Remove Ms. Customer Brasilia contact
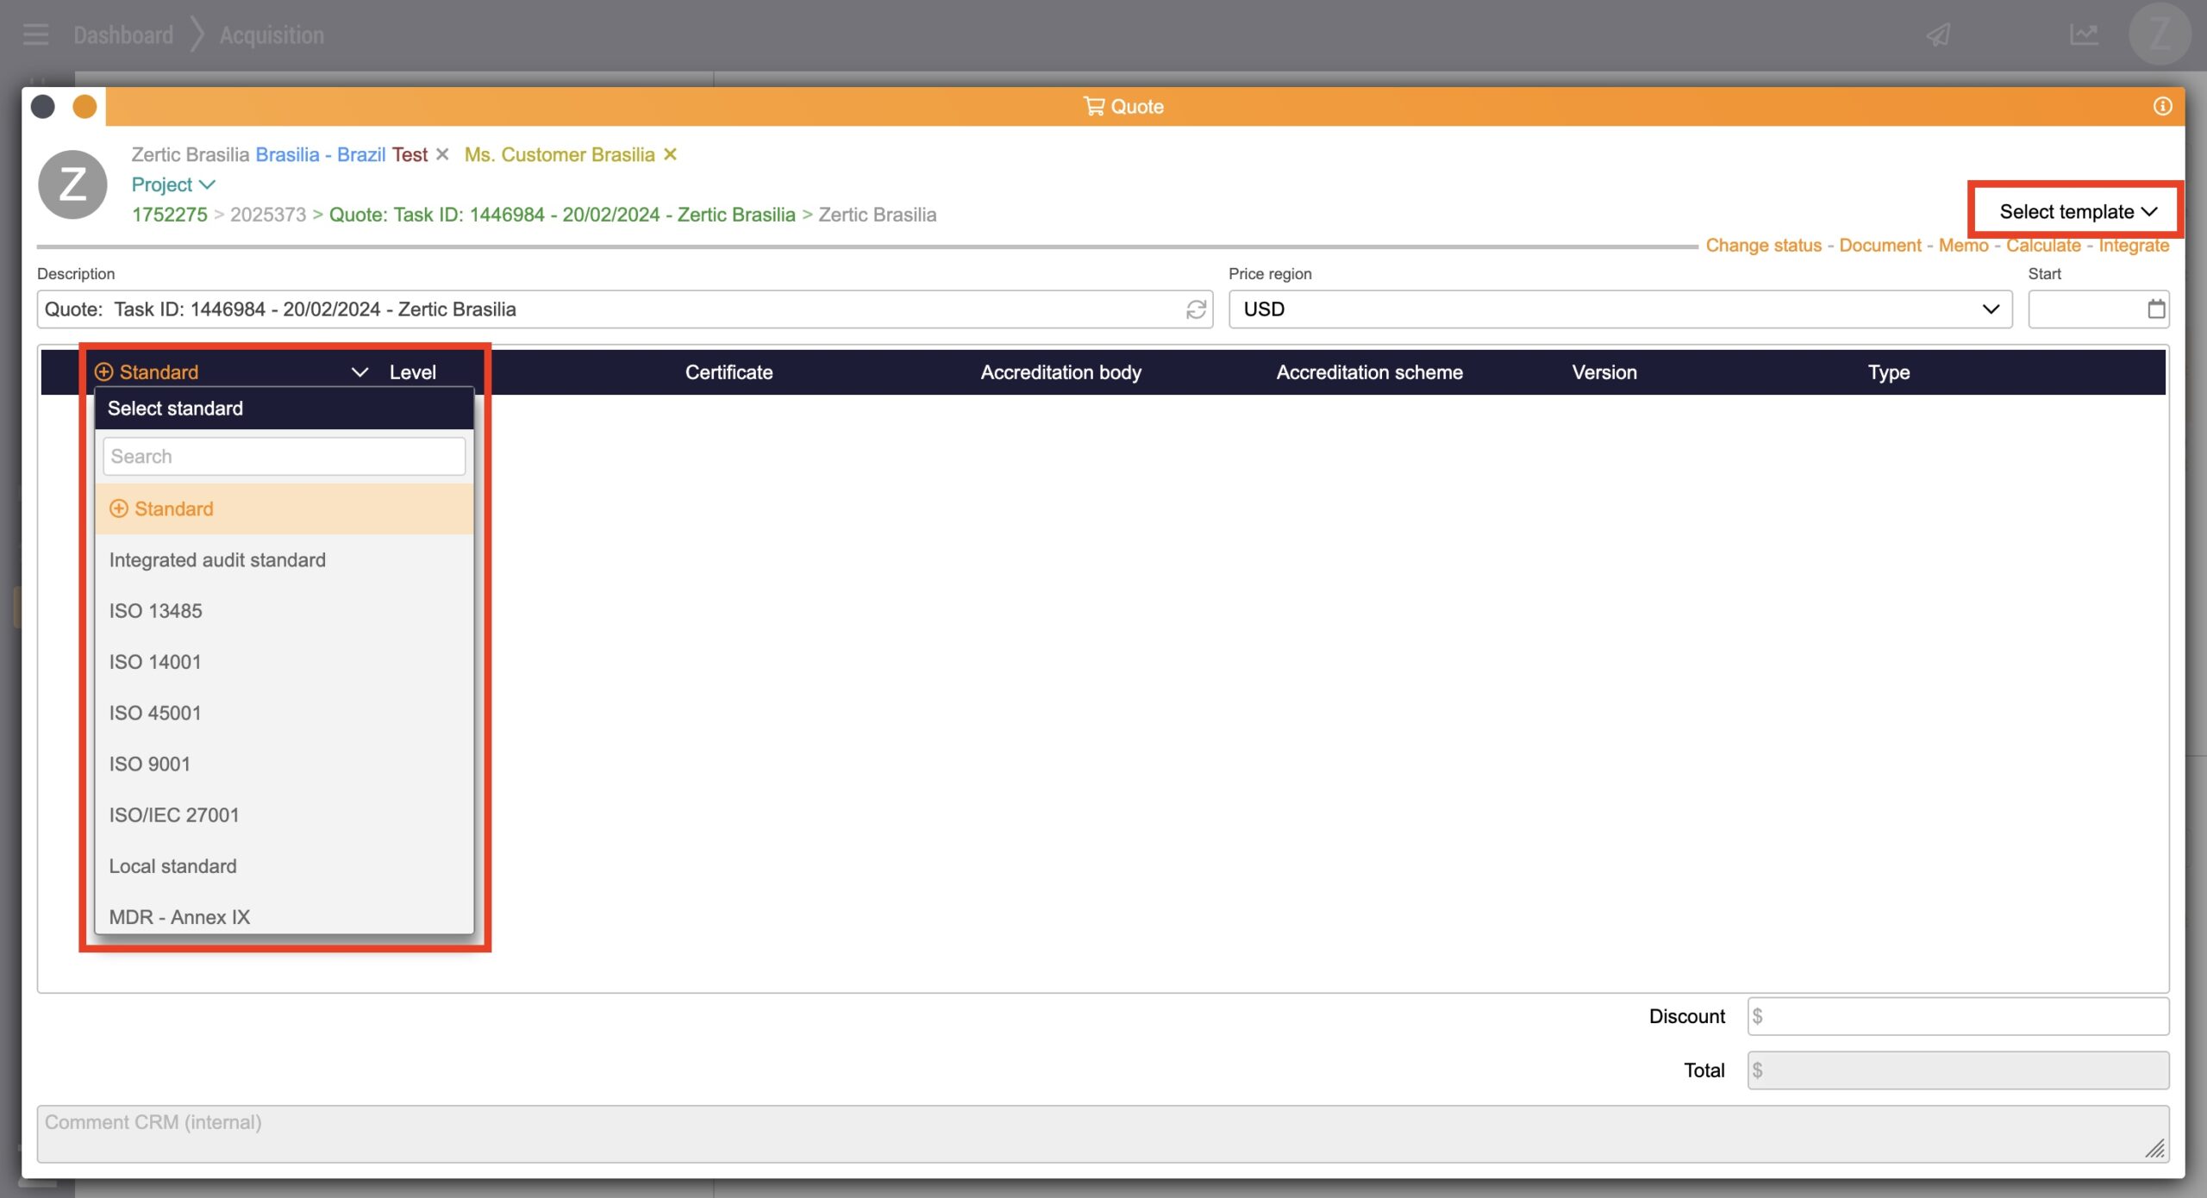This screenshot has height=1198, width=2207. pyautogui.click(x=670, y=154)
